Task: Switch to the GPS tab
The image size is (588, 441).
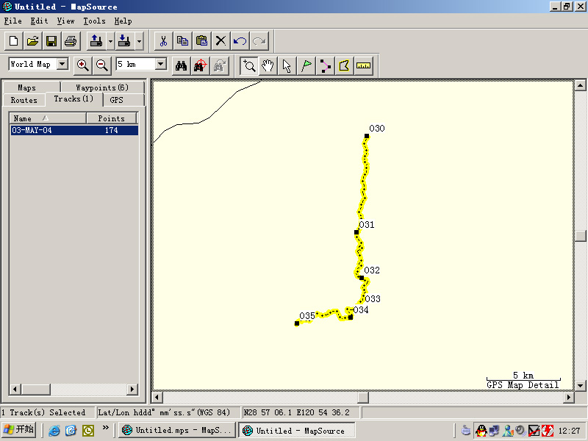Action: [123, 100]
